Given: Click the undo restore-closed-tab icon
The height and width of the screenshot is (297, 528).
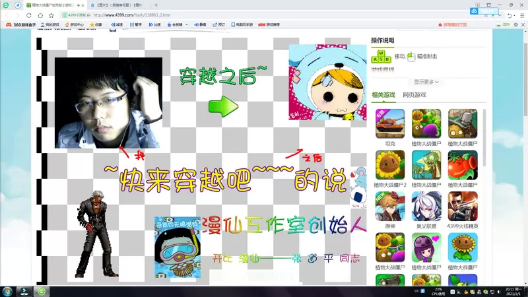Looking at the screenshot, I should tap(510, 15).
